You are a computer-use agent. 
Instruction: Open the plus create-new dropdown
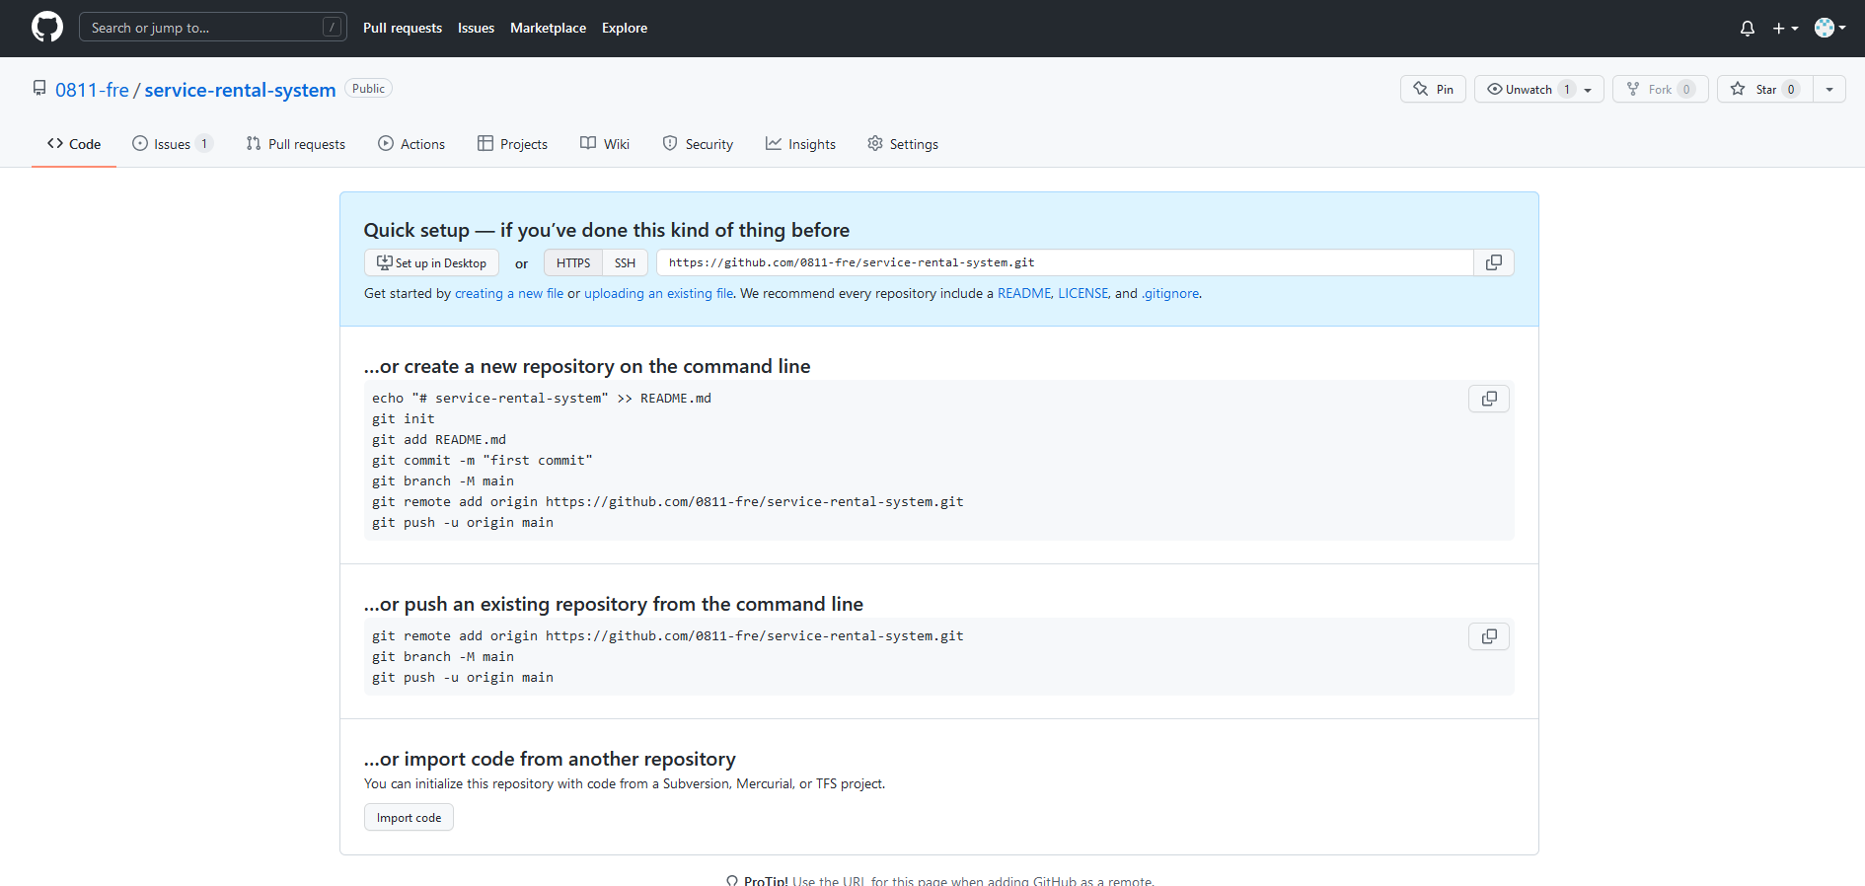pos(1784,29)
